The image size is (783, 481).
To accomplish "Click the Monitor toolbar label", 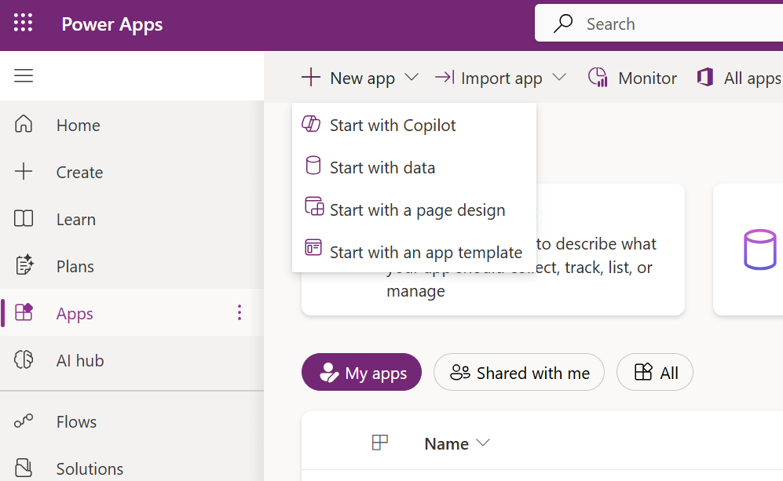I will point(647,78).
